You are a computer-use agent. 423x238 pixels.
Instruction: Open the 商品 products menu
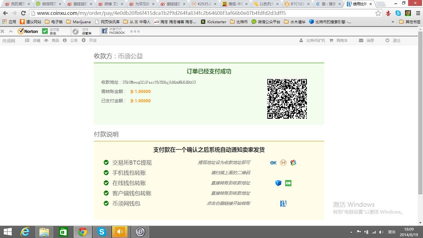tap(55, 41)
